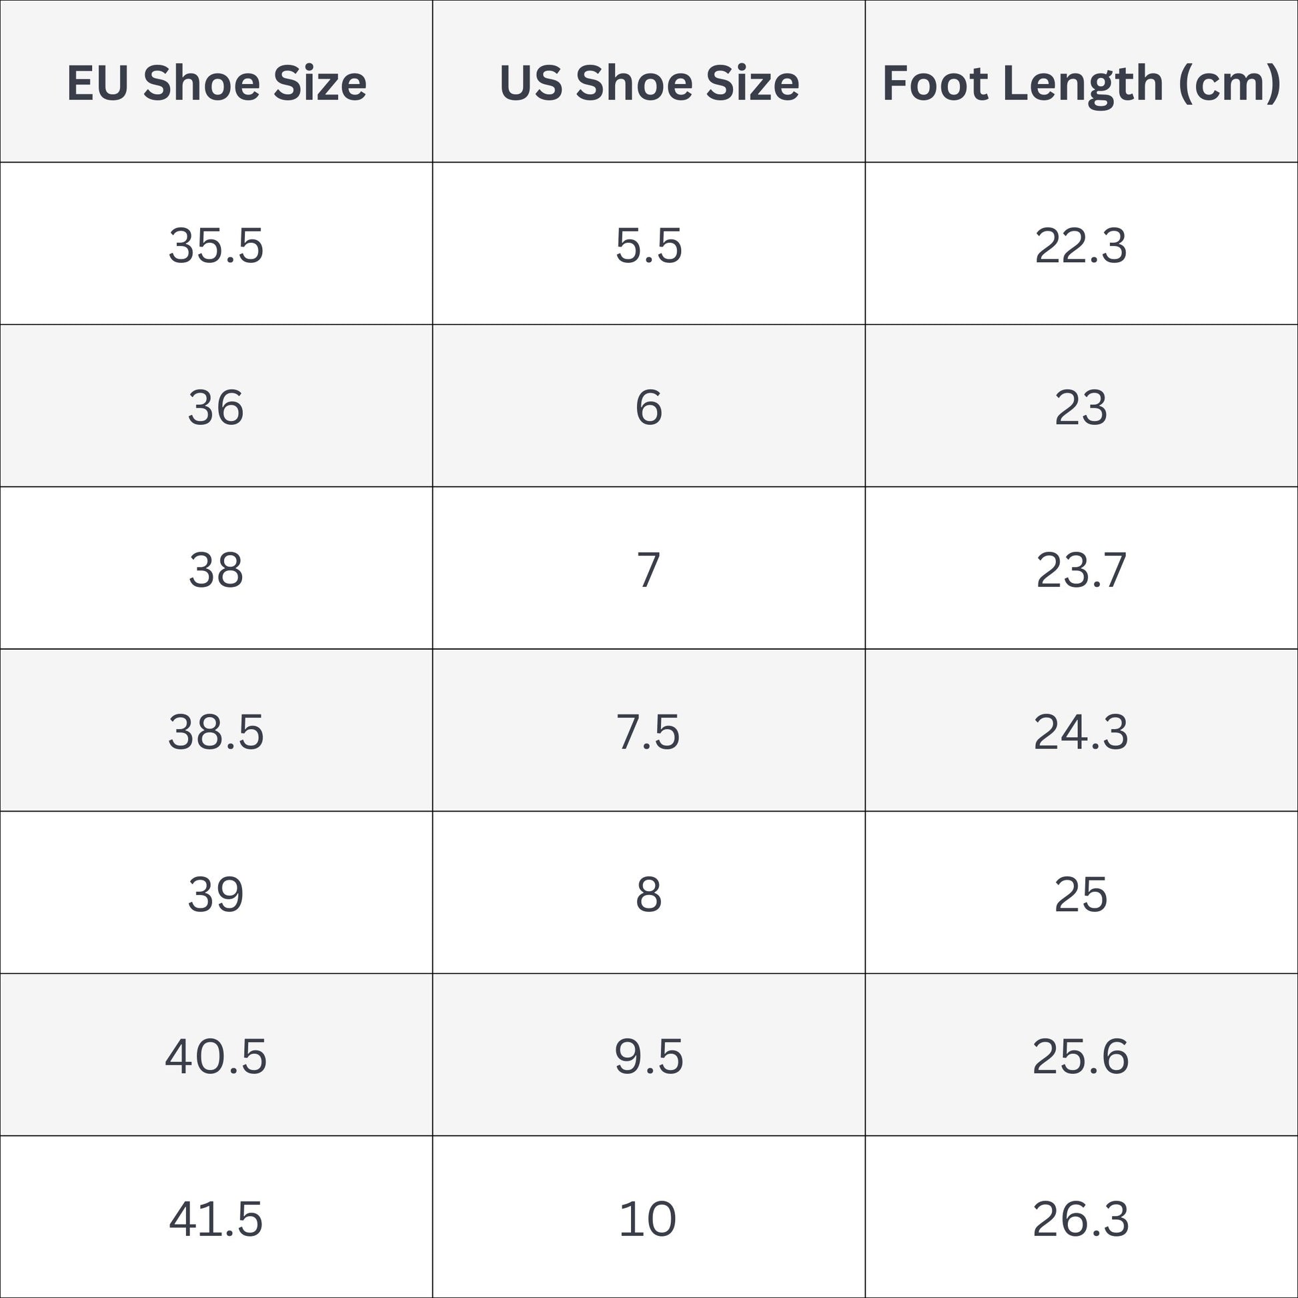Select the 25.6 foot length cell
The image size is (1298, 1298).
[x=1081, y=1057]
